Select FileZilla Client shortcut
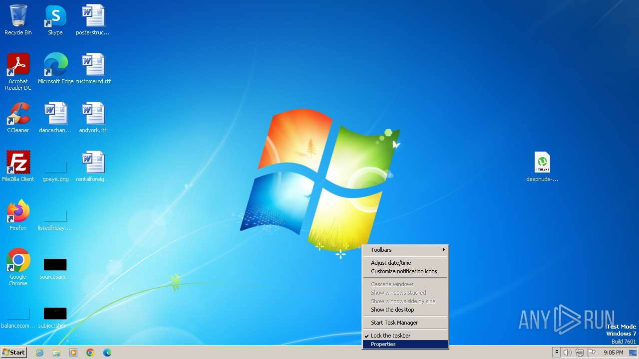Image resolution: width=639 pixels, height=359 pixels. [x=18, y=166]
